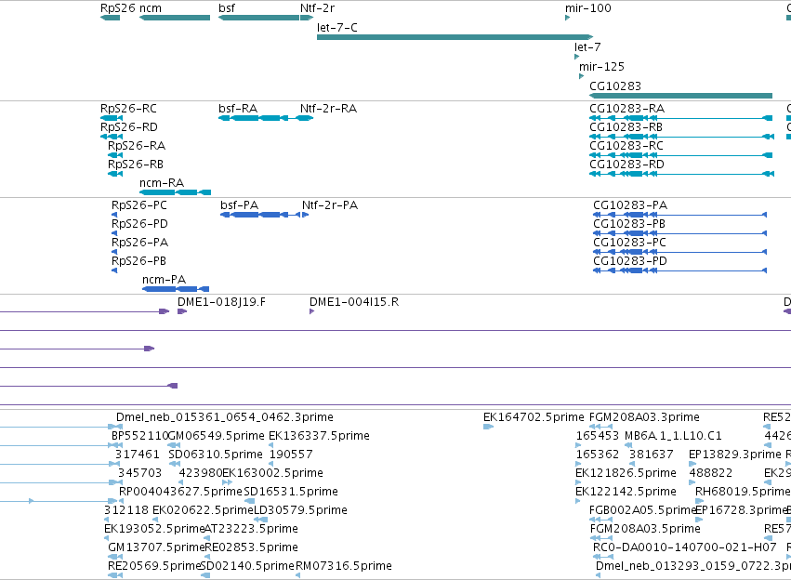Click protein CG10283-PB label
Image resolution: width=791 pixels, height=580 pixels.
pyautogui.click(x=629, y=224)
